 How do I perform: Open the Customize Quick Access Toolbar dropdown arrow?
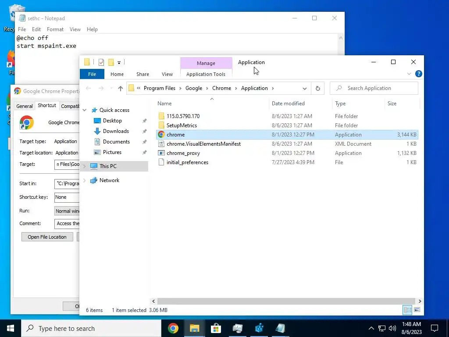[x=119, y=62]
